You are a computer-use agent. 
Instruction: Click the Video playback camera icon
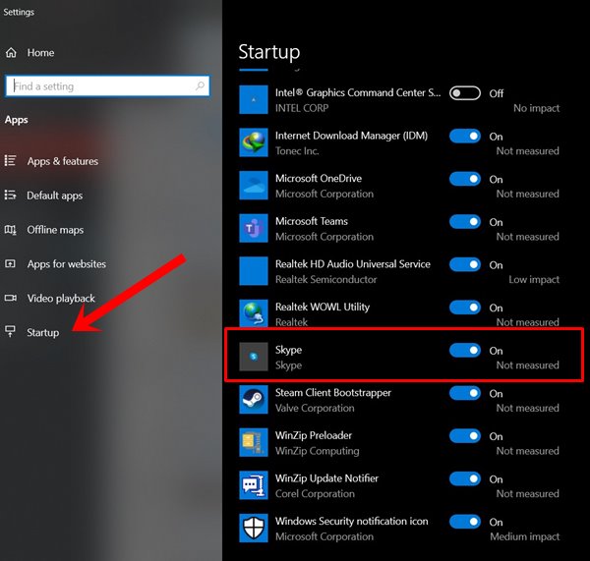[10, 298]
